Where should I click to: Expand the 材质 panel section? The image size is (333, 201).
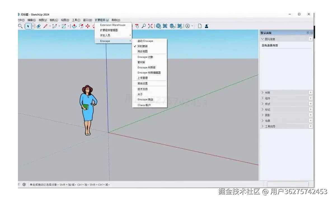pyautogui.click(x=262, y=92)
